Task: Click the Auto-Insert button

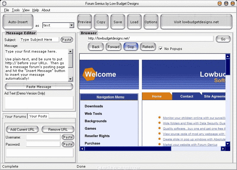Action: click(18, 22)
